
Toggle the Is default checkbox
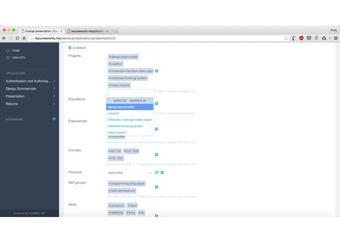click(x=70, y=48)
